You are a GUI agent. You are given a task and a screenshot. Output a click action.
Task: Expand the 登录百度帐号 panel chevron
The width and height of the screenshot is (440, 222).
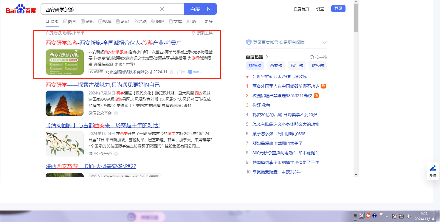(x=324, y=43)
